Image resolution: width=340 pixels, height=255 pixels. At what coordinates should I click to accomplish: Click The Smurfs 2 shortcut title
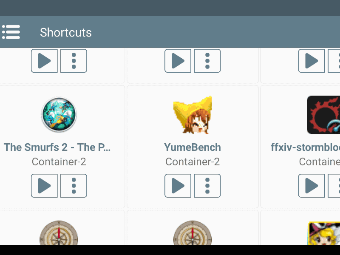pyautogui.click(x=57, y=147)
